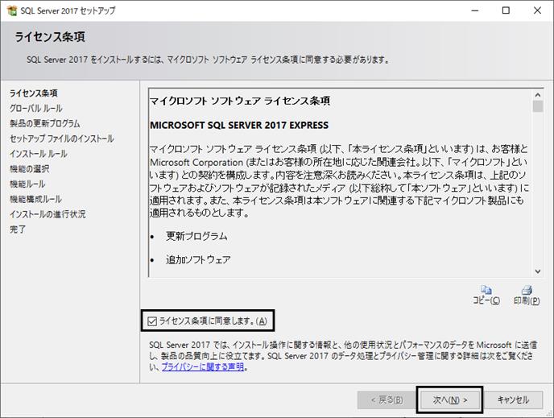This screenshot has height=418, width=554.
Task: Select the セットアップ ファイルのインストール step
Action: [x=62, y=139]
